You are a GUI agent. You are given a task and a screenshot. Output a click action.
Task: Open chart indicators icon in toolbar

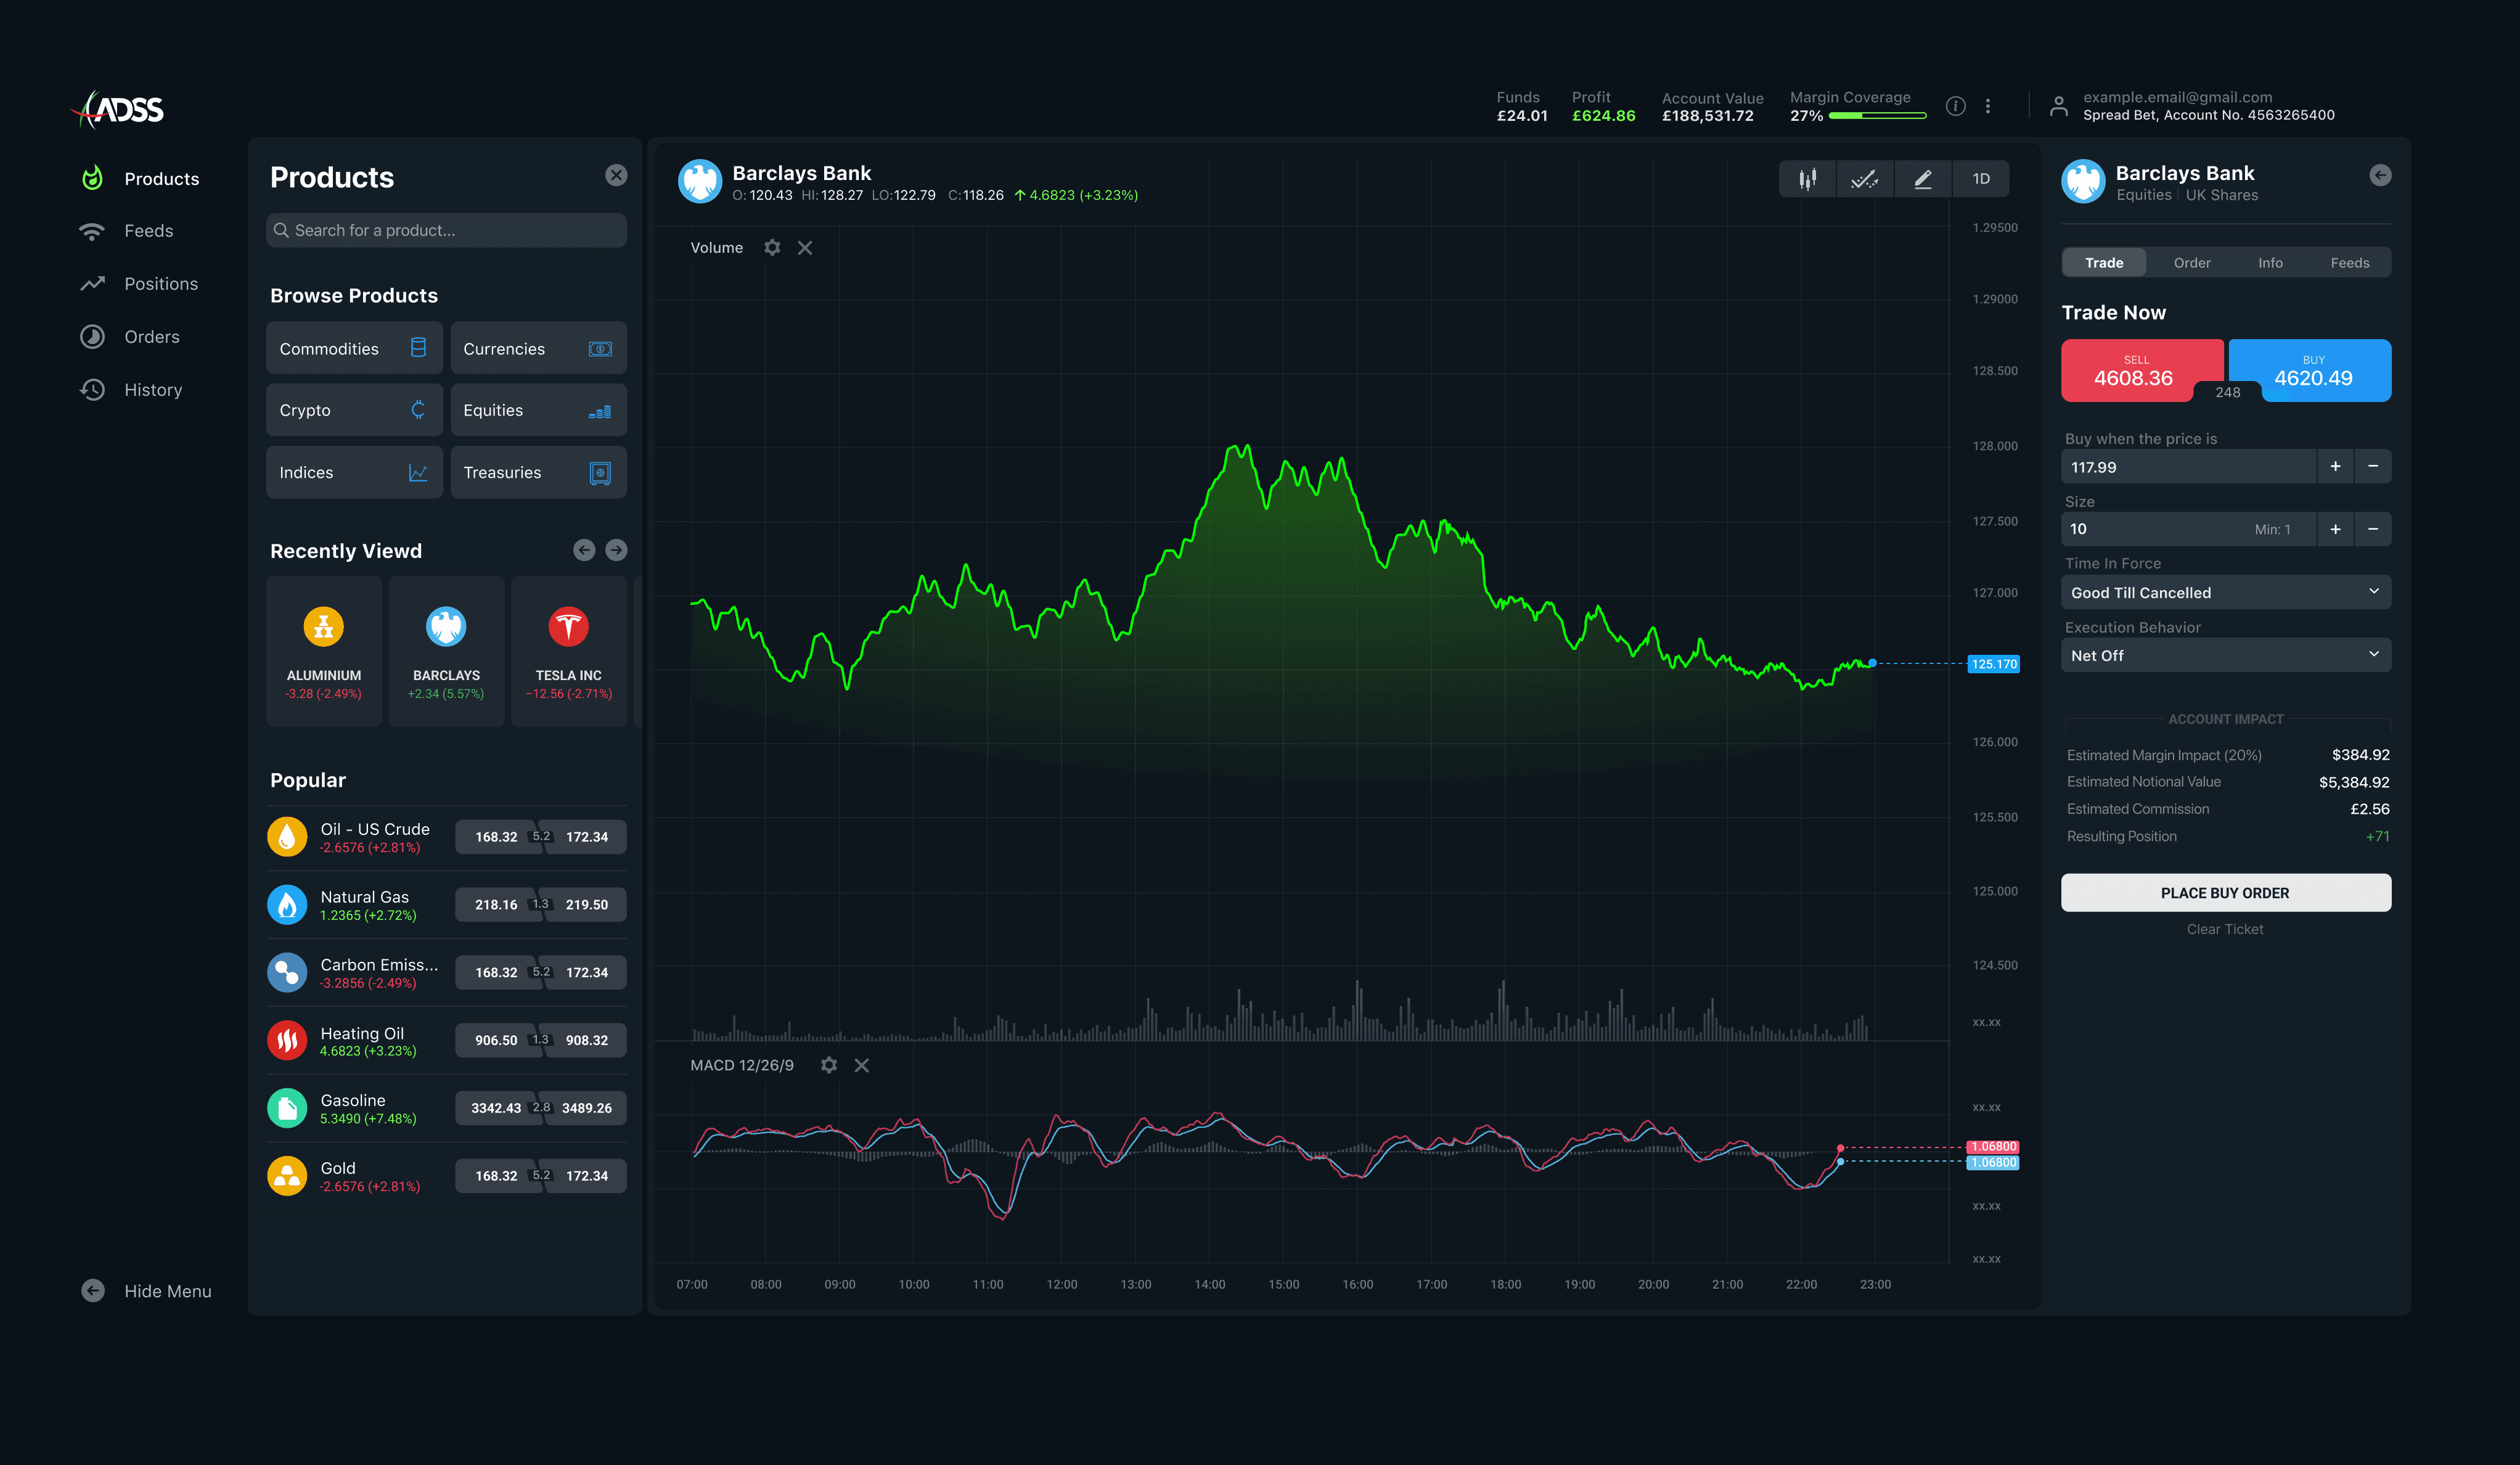click(1864, 179)
